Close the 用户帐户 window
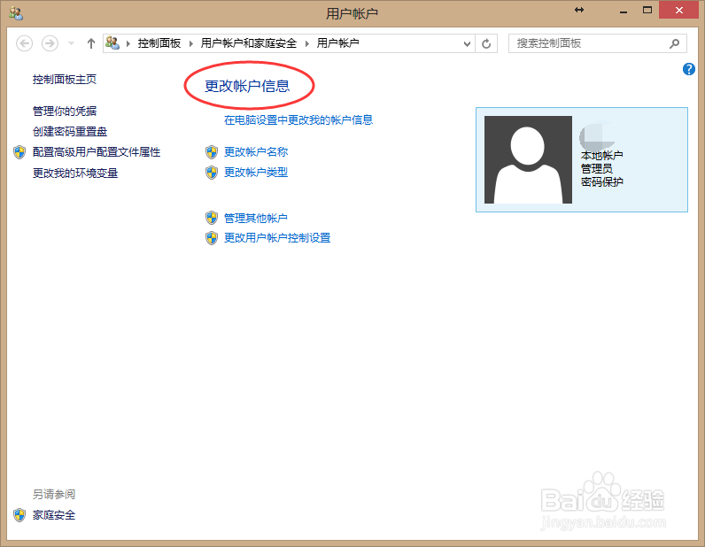The height and width of the screenshot is (547, 705). pos(679,10)
